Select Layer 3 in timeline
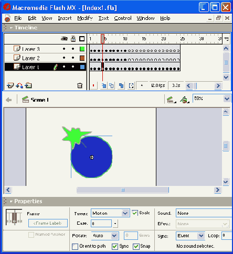 tap(31, 49)
